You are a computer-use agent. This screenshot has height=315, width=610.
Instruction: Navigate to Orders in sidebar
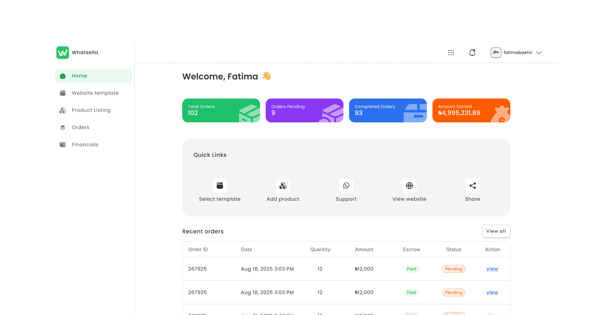[80, 127]
